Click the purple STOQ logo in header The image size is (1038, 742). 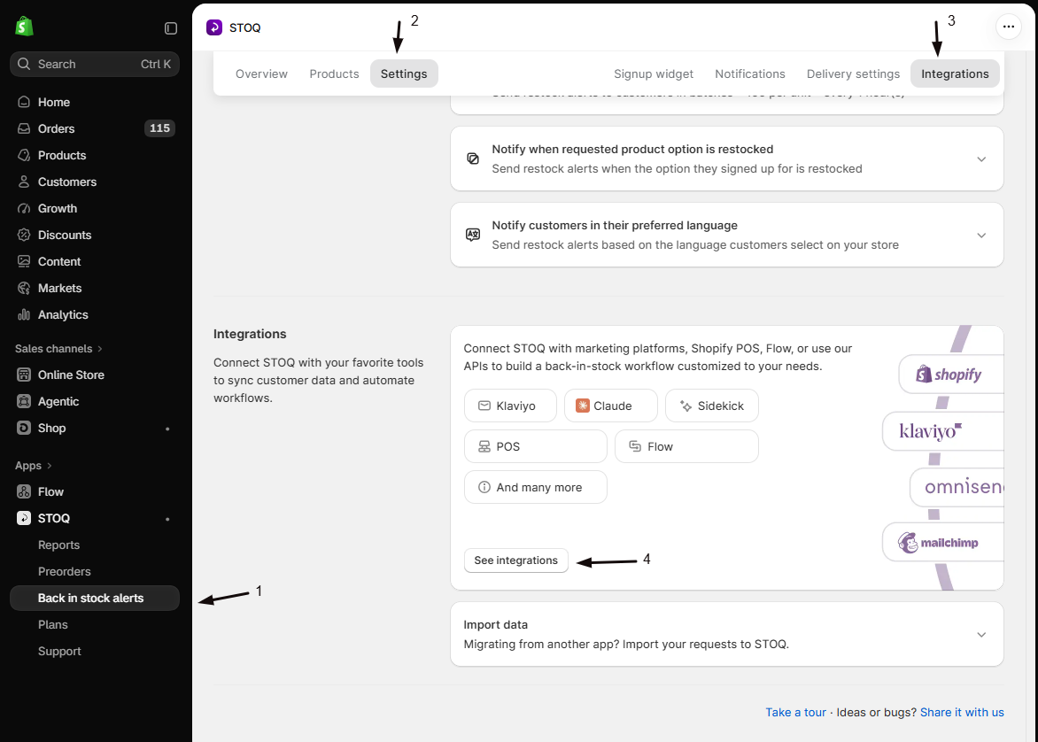213,27
